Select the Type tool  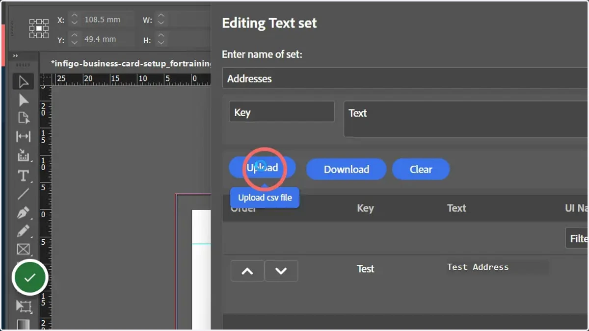[23, 176]
